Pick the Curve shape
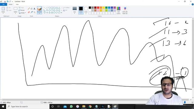Viewport: 194px width, 109px height. point(47,8)
